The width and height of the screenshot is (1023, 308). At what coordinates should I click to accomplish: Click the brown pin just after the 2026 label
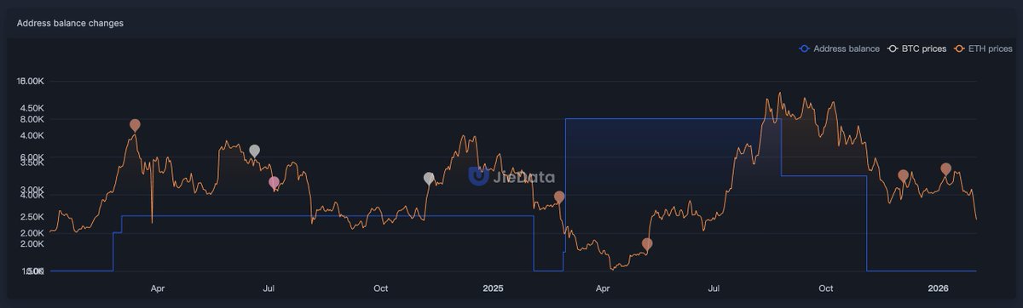[x=945, y=168]
